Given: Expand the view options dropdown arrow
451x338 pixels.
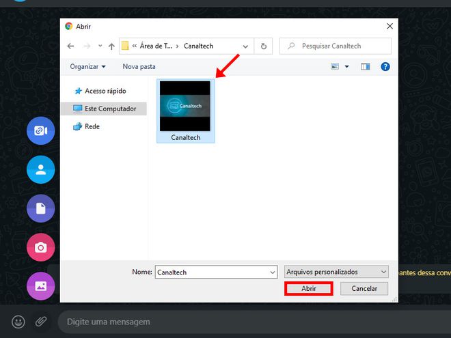Looking at the screenshot, I should 347,67.
